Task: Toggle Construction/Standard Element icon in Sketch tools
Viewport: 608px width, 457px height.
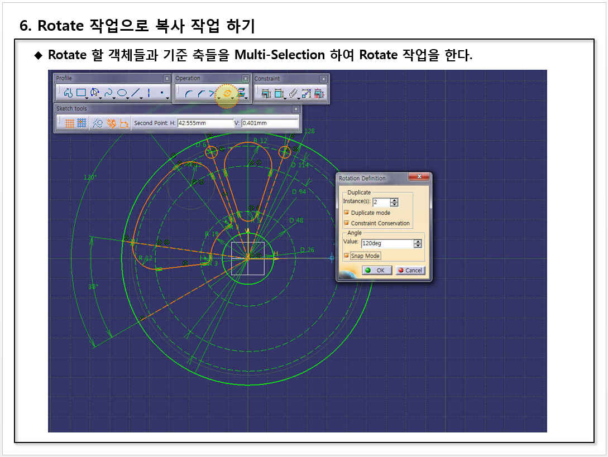Action: point(97,123)
